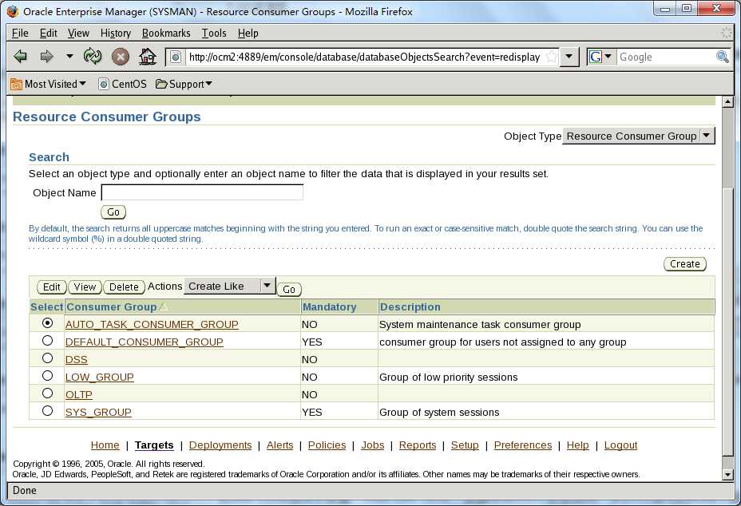Go forward with the Forward arrow icon
Screen dimensions: 741x506
tap(46, 57)
